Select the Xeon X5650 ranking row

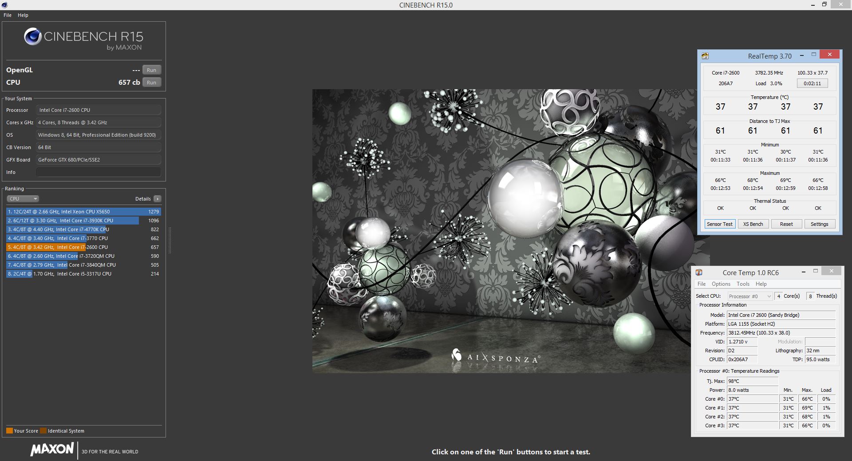coord(83,212)
